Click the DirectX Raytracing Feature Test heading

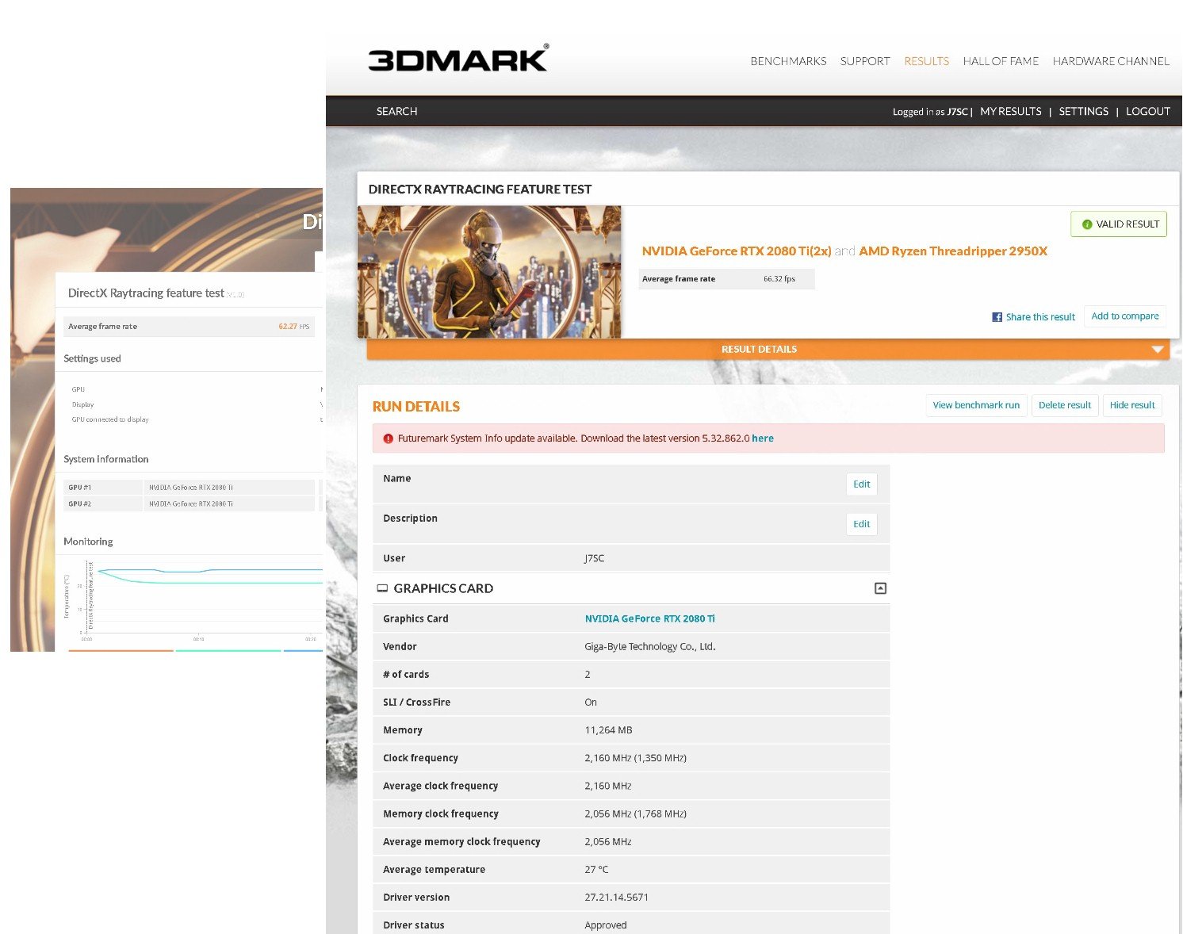[480, 189]
